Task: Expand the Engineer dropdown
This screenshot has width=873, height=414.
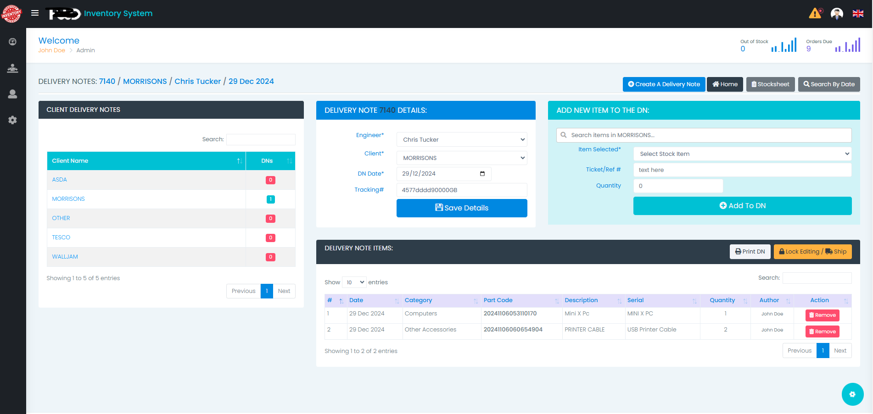Action: click(461, 140)
